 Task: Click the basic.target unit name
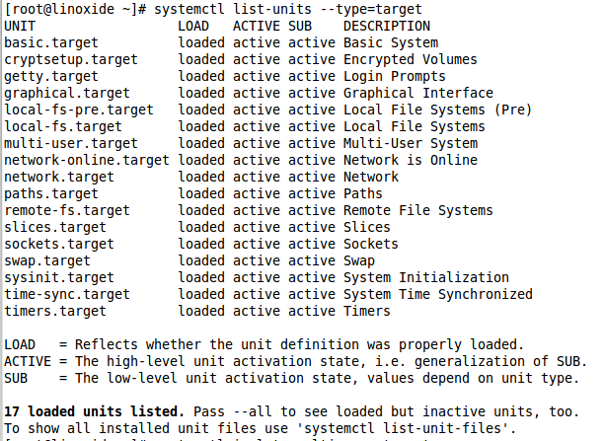(x=49, y=42)
